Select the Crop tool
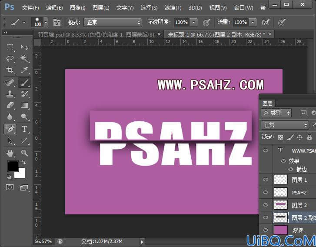Screen dimensions: 316x247 tap(10, 70)
